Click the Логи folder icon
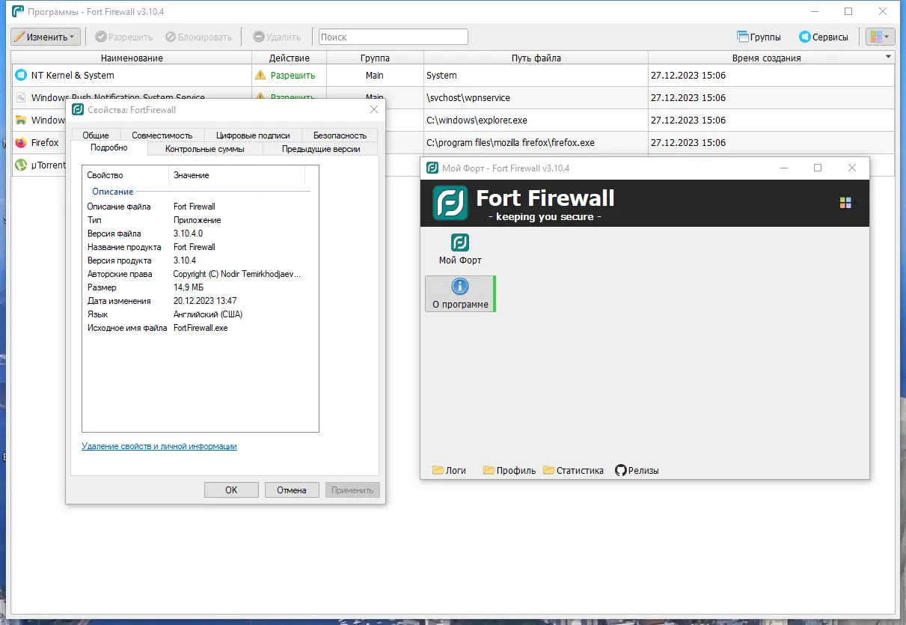Viewport: 906px width, 625px height. (438, 470)
